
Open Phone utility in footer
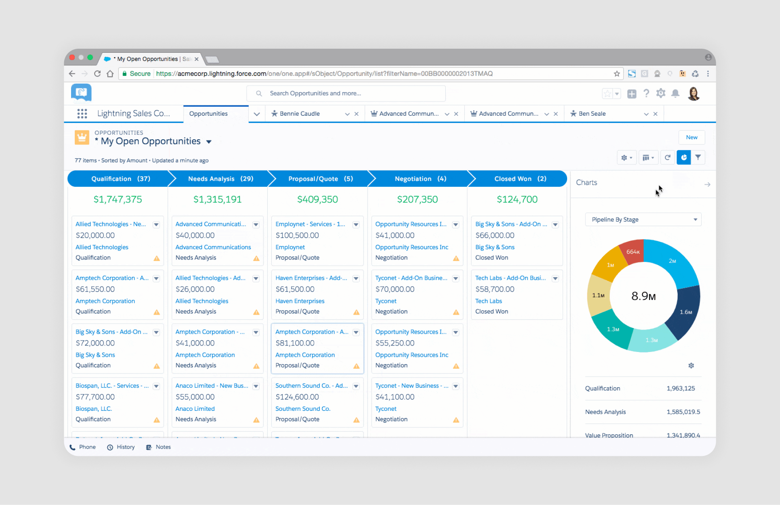pyautogui.click(x=83, y=447)
